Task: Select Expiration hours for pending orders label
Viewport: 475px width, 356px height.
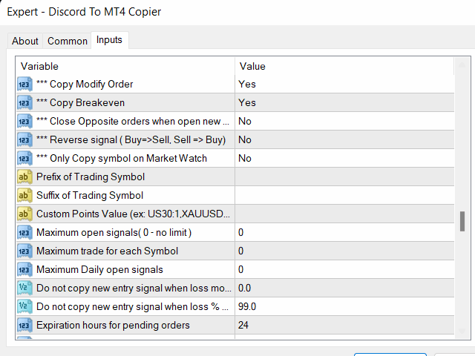Action: click(x=113, y=325)
